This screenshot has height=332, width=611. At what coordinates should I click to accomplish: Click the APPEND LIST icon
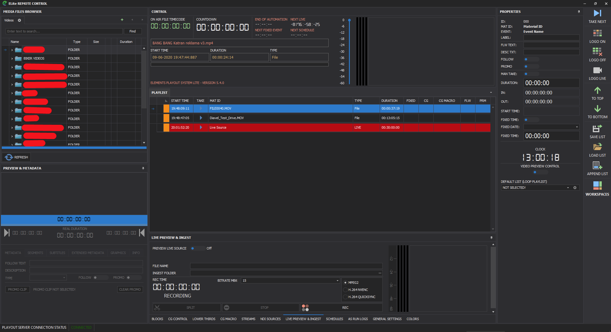(597, 165)
